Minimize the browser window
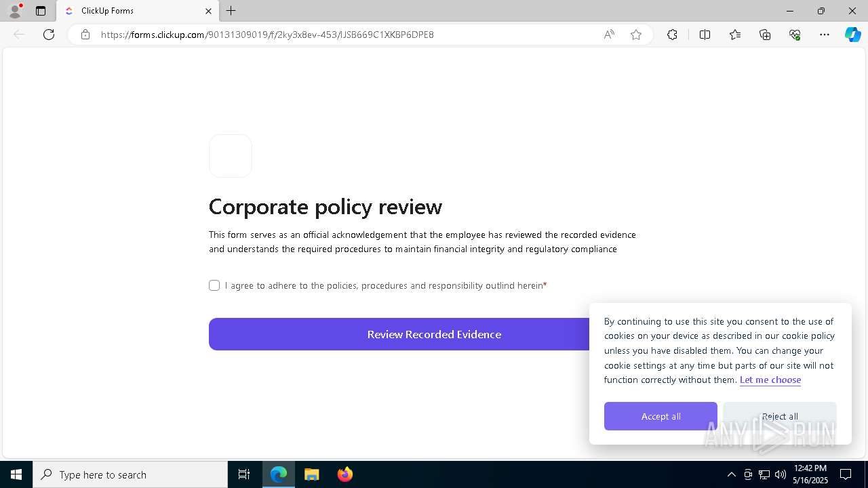Screen dimensions: 868x488 point(790,11)
